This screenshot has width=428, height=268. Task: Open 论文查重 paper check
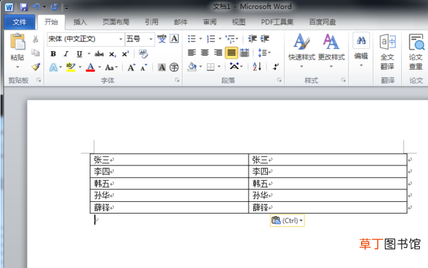[416, 52]
